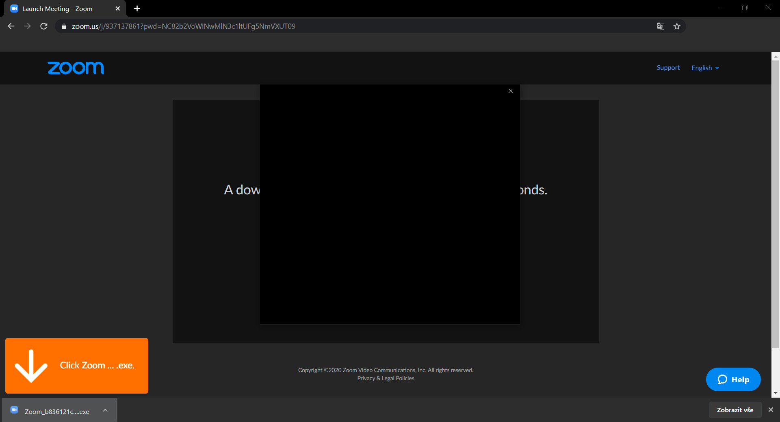View site security lock info

point(64,26)
